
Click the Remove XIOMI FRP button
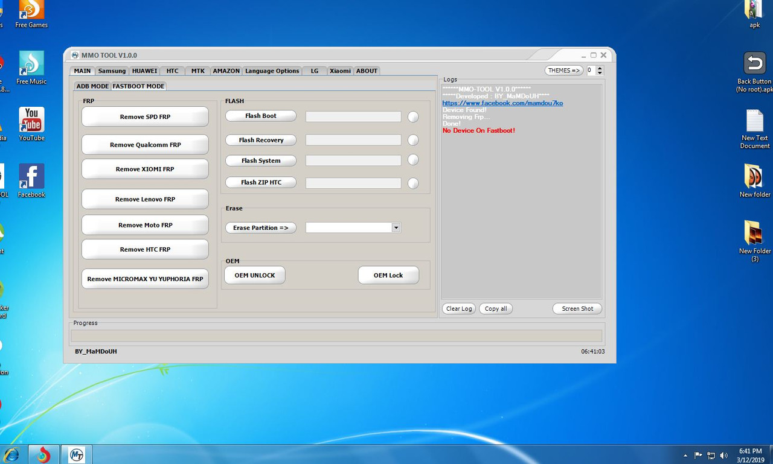click(145, 169)
